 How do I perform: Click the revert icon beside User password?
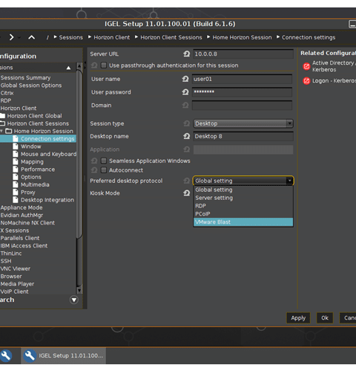click(185, 92)
